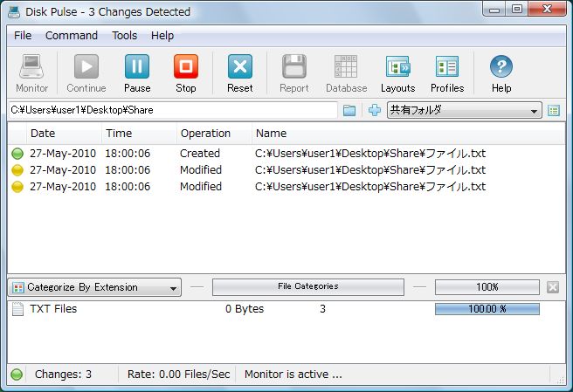Open the Report floppy icon
This screenshot has height=392, width=573.
coord(294,66)
